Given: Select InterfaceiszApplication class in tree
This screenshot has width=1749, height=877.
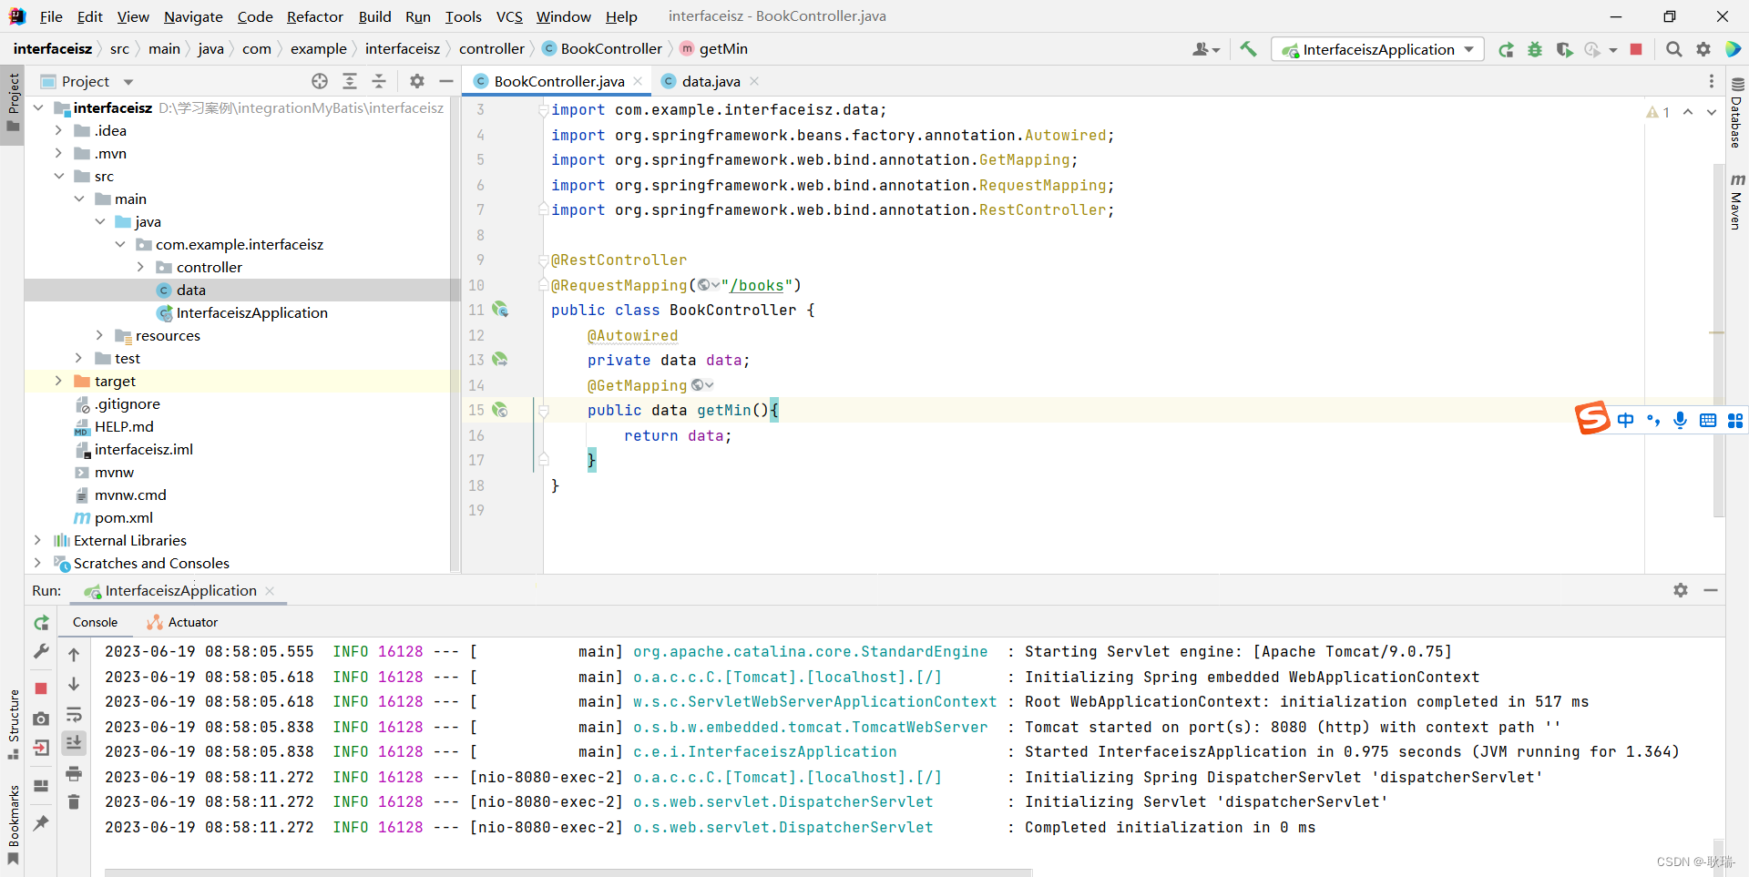Looking at the screenshot, I should [251, 312].
